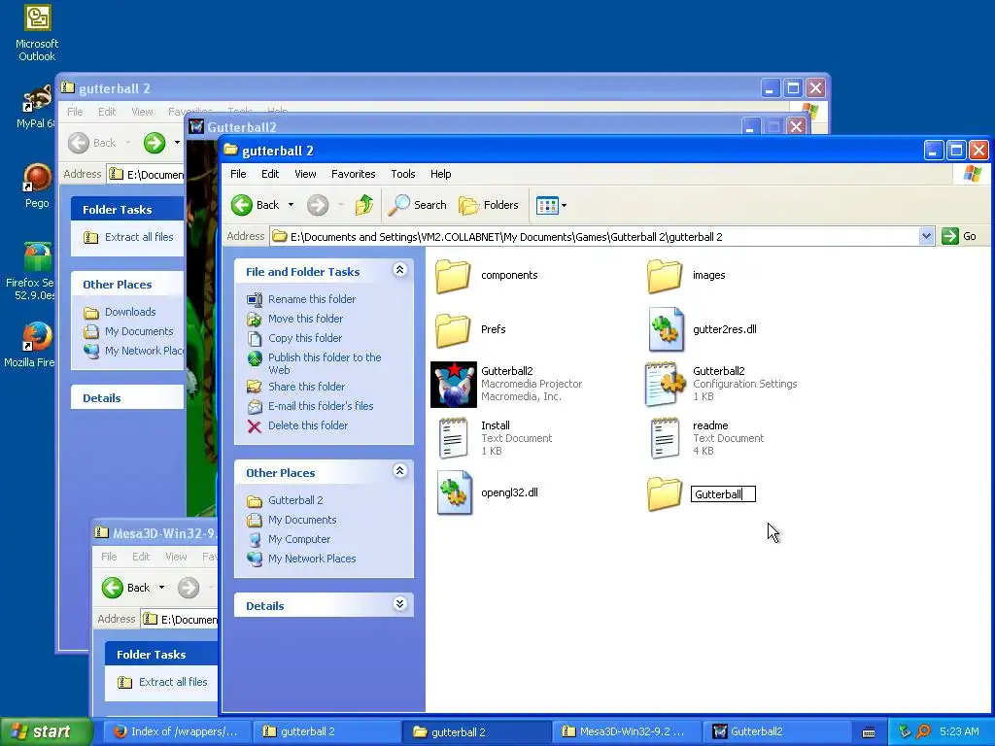Open the components folder

pos(453,275)
